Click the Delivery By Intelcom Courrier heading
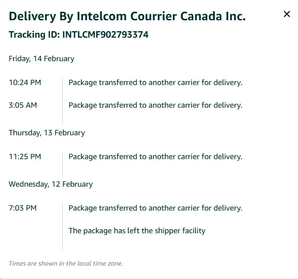Viewport: 298px width, 279px height. (x=127, y=16)
